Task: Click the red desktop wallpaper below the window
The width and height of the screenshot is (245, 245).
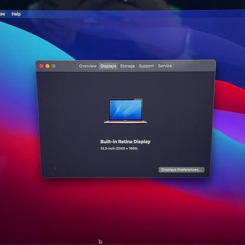Action: 125,206
